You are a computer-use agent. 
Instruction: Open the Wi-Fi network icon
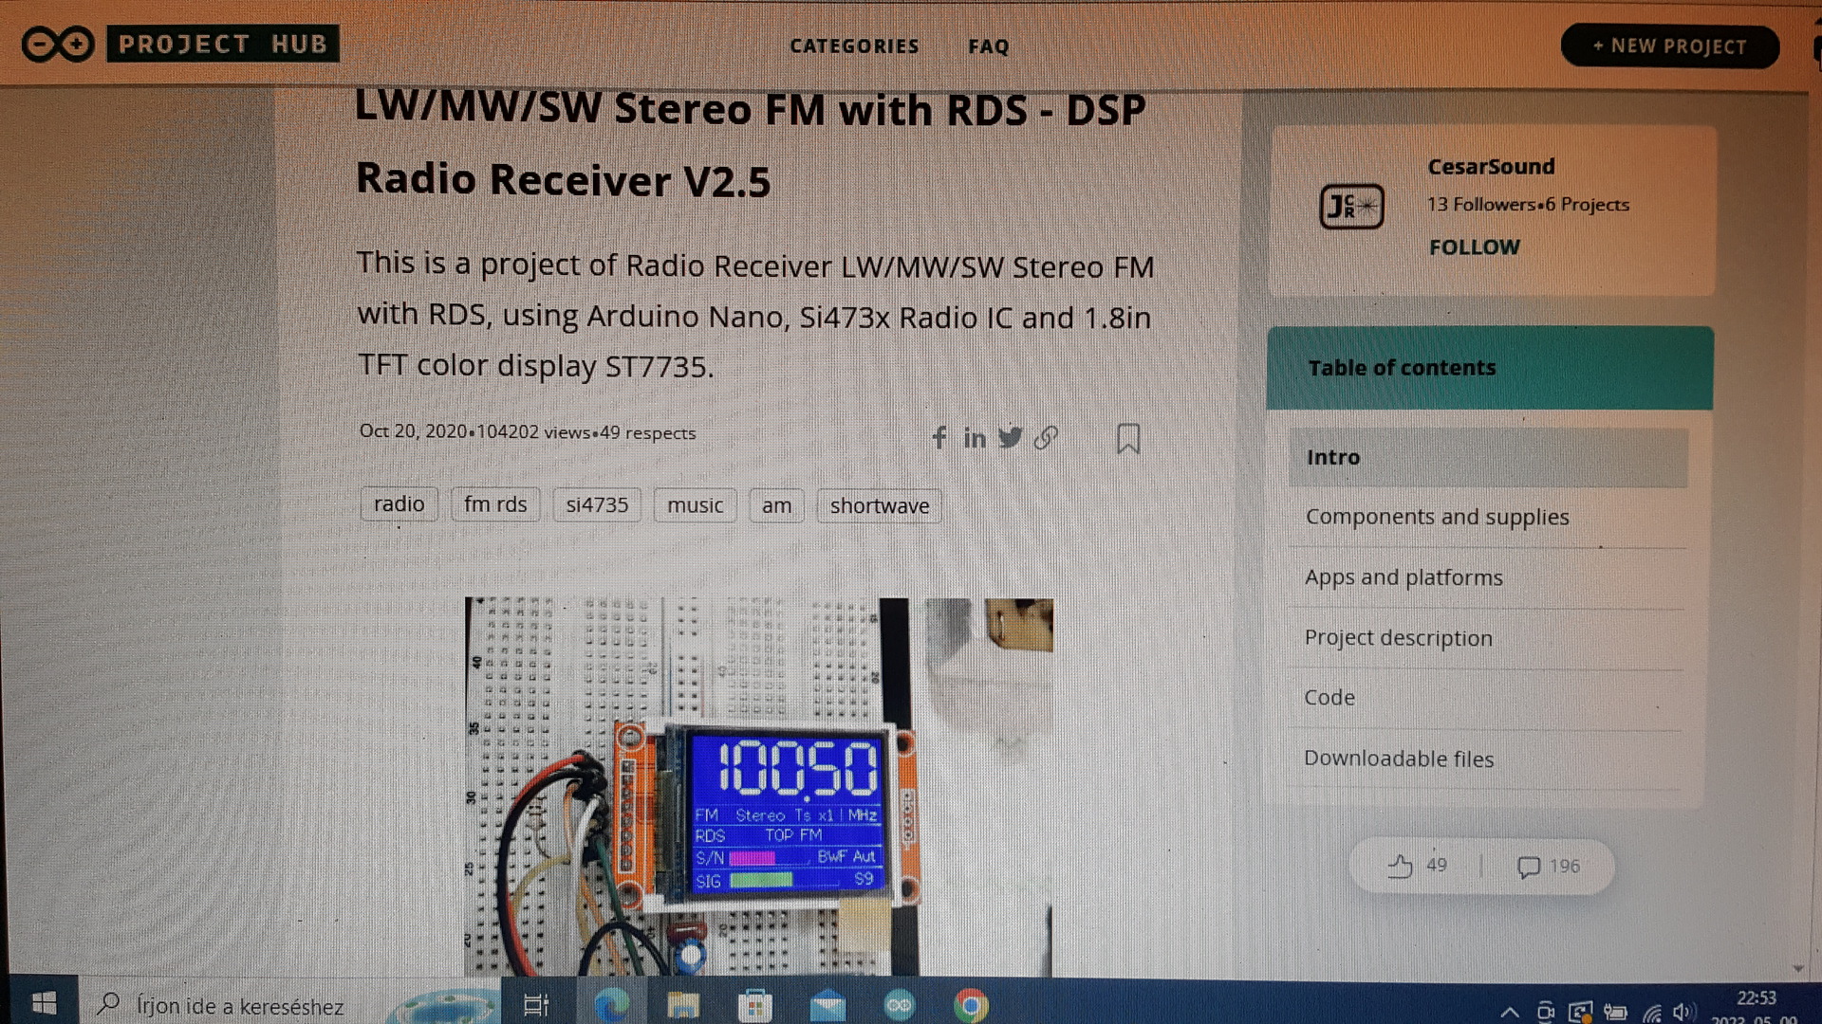[1652, 1013]
